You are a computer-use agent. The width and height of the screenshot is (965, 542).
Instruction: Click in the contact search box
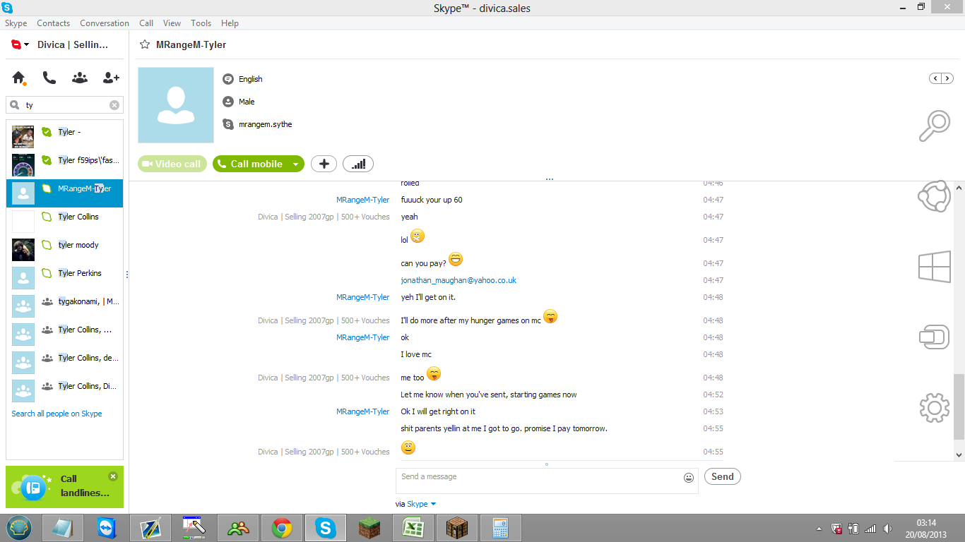[x=64, y=105]
